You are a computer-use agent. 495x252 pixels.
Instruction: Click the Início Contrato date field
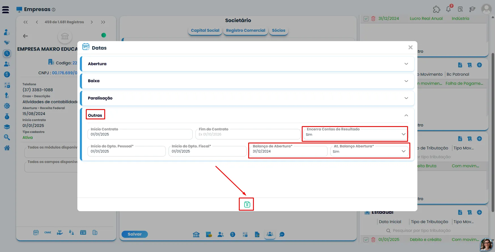tap(140, 134)
